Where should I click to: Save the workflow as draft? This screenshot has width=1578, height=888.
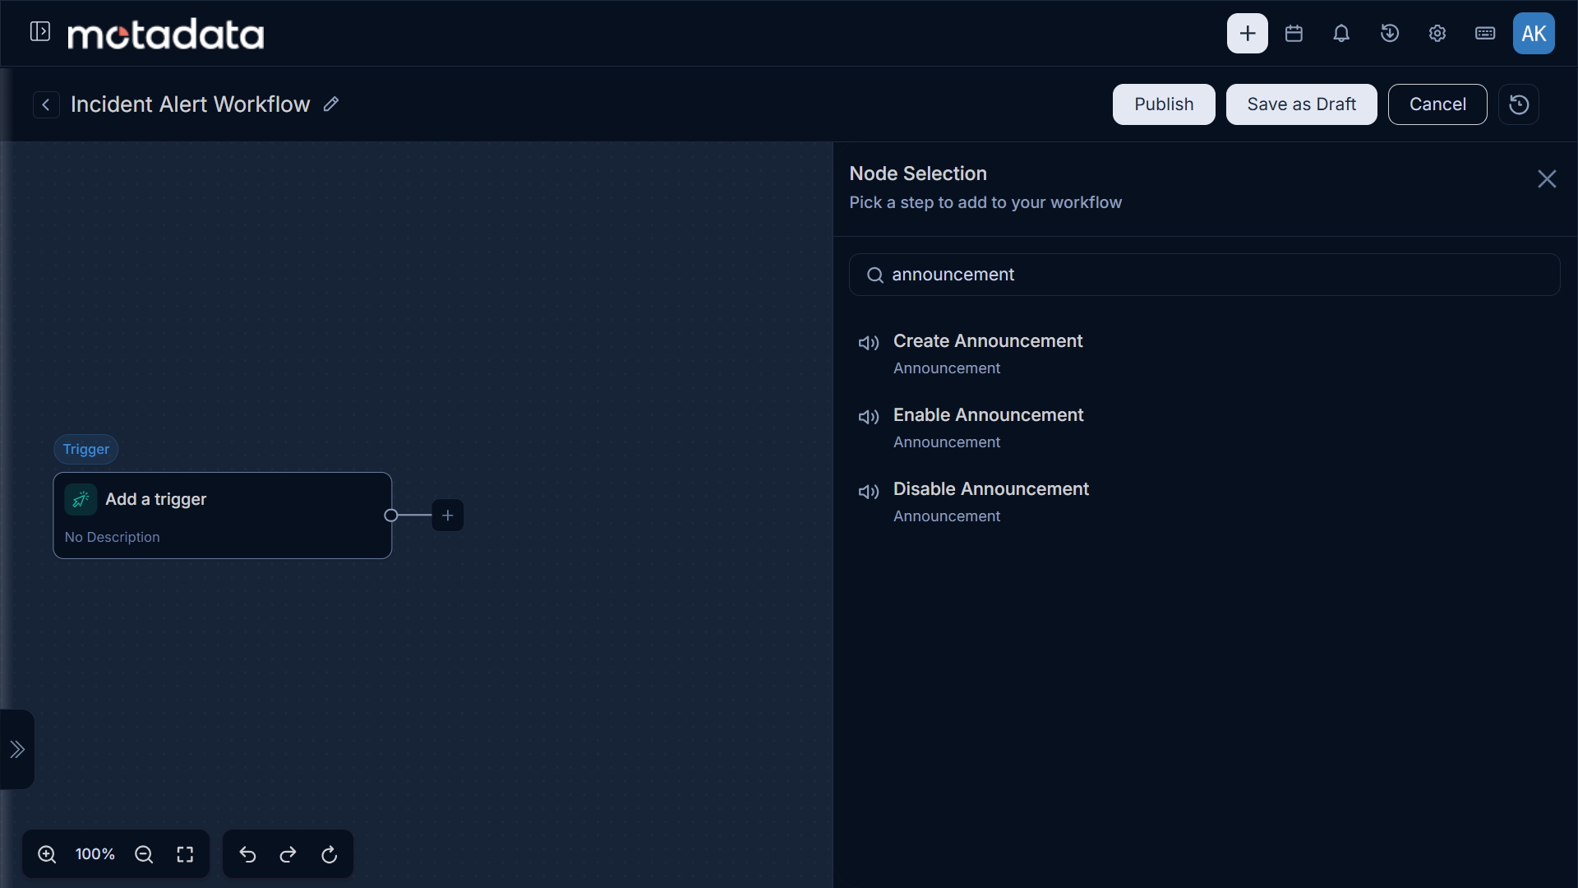tap(1301, 104)
